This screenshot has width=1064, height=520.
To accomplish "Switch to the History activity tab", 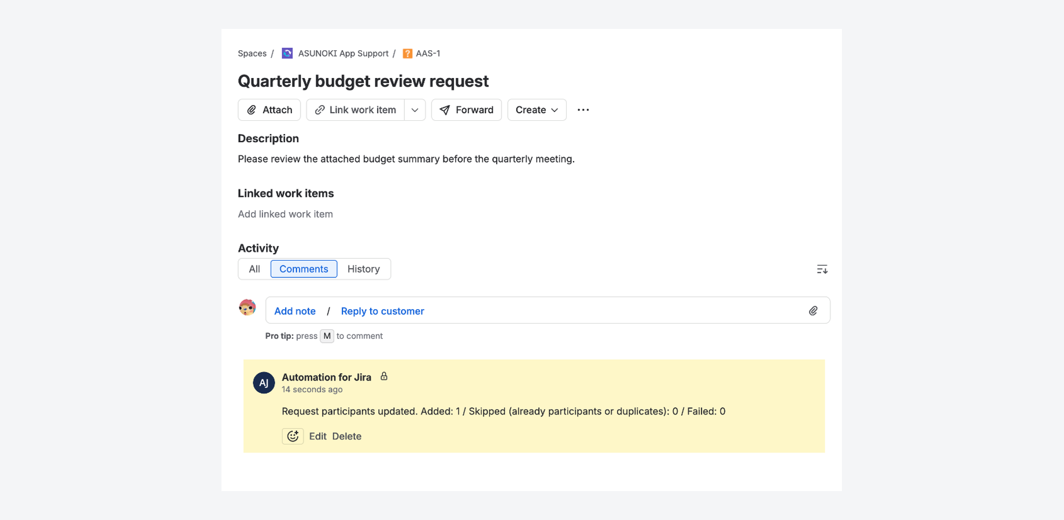I will coord(364,269).
